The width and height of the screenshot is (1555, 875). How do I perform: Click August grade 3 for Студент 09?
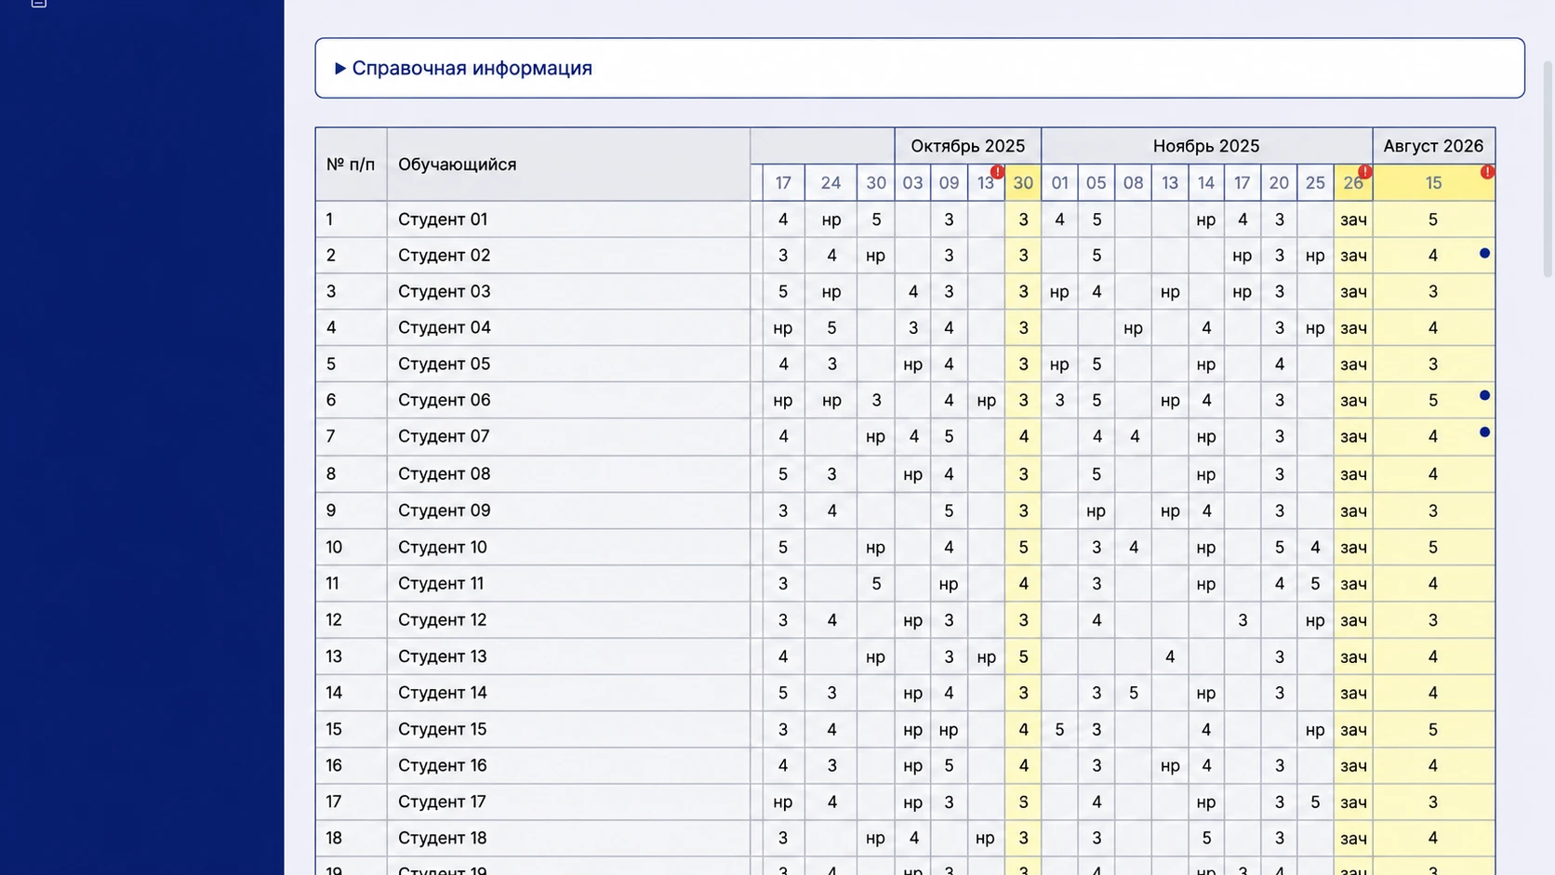pos(1433,510)
